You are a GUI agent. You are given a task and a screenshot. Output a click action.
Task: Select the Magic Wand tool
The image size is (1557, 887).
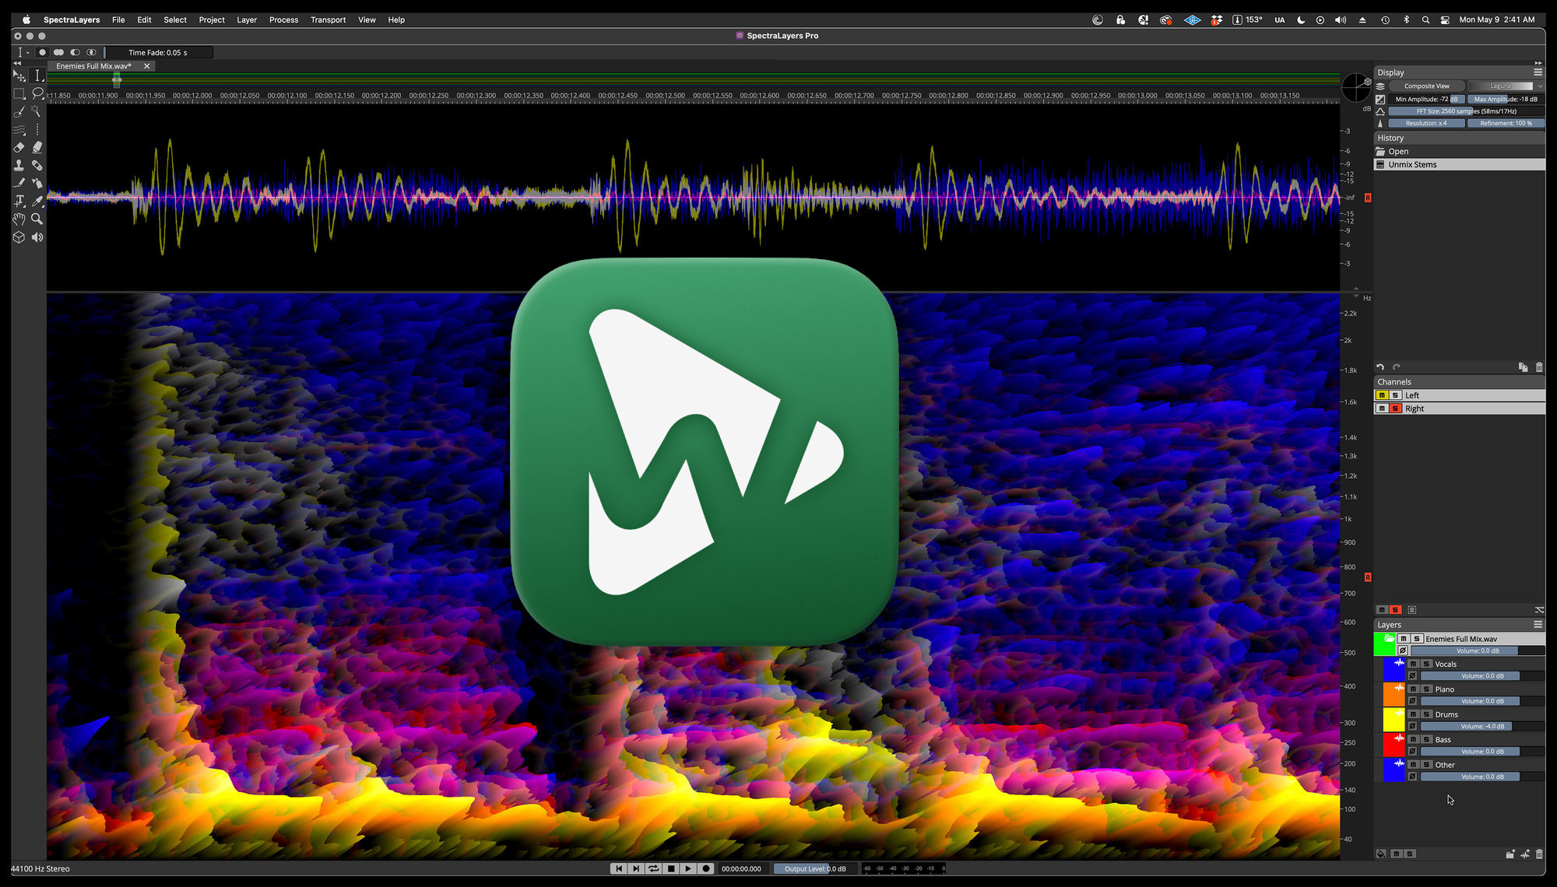pos(37,111)
